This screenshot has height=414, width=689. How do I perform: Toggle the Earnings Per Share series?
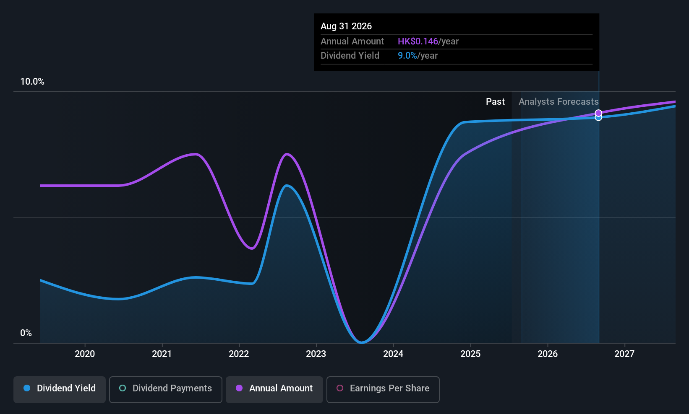(x=383, y=390)
